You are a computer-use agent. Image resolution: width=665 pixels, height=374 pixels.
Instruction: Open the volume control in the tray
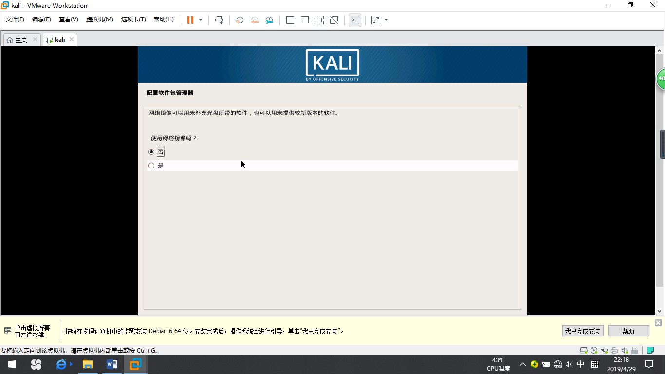point(569,364)
